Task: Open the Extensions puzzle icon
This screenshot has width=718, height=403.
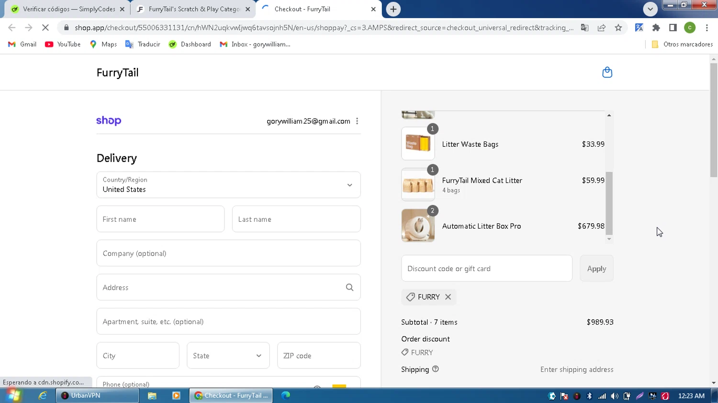Action: [x=656, y=28]
